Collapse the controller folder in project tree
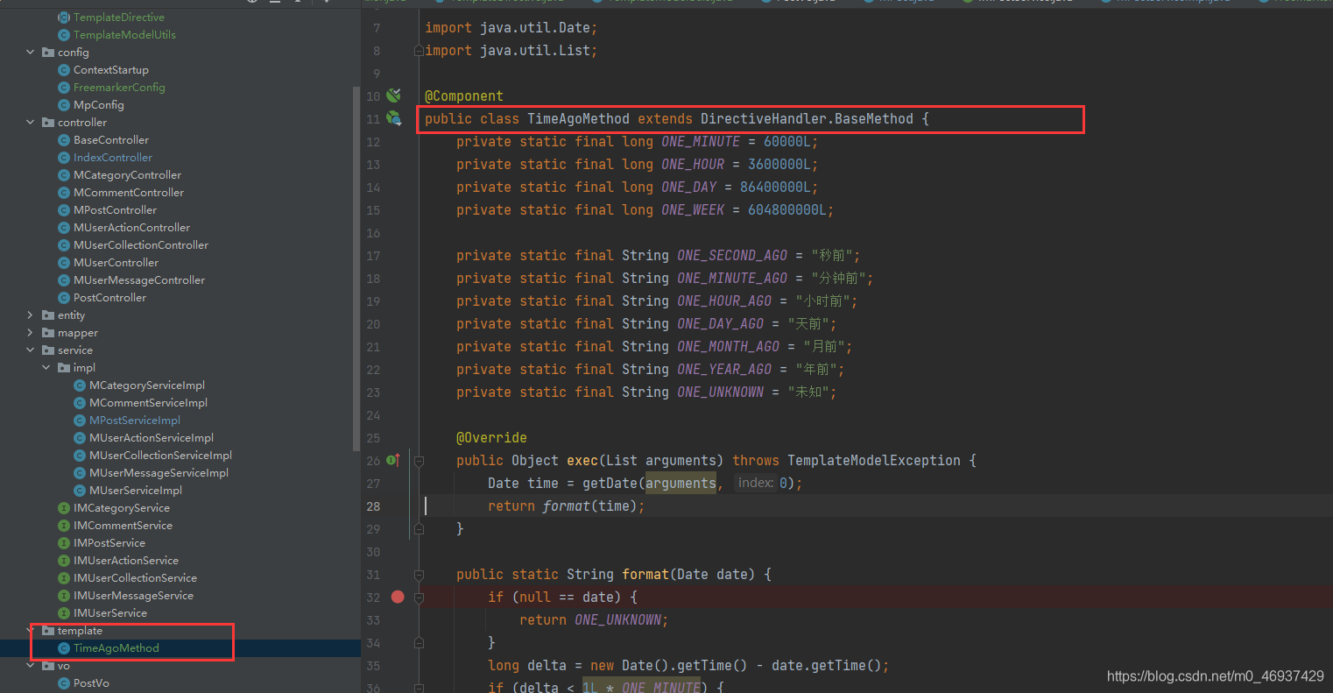The width and height of the screenshot is (1333, 693). [31, 123]
